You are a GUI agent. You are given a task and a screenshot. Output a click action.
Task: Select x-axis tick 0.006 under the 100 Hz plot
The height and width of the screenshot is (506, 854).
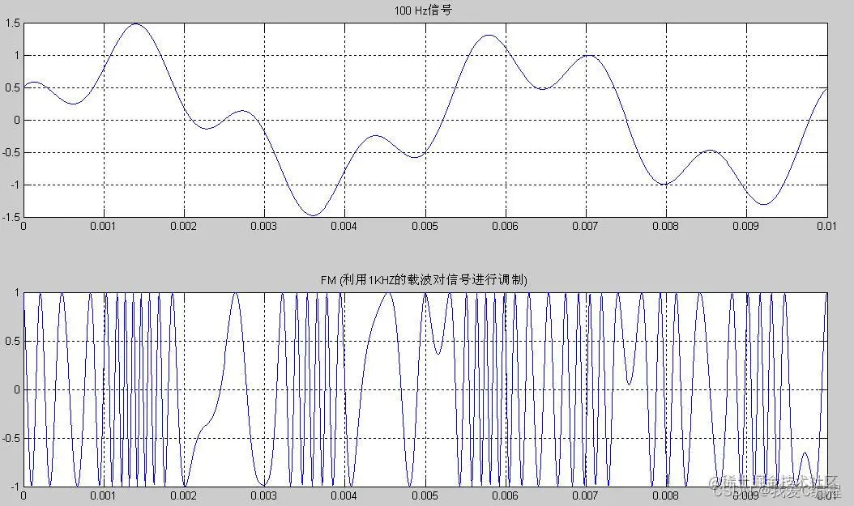[505, 227]
